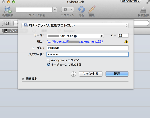Toggle the bookmarks book icon button
Image resolution: width=150 pixels, height=118 pixels.
[x=7, y=23]
